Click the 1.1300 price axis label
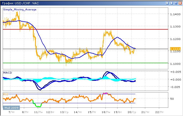 175,27
